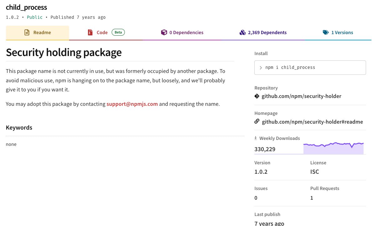Click the terminal prompt chevron icon
Viewport: 372px width, 226px height.
261,68
